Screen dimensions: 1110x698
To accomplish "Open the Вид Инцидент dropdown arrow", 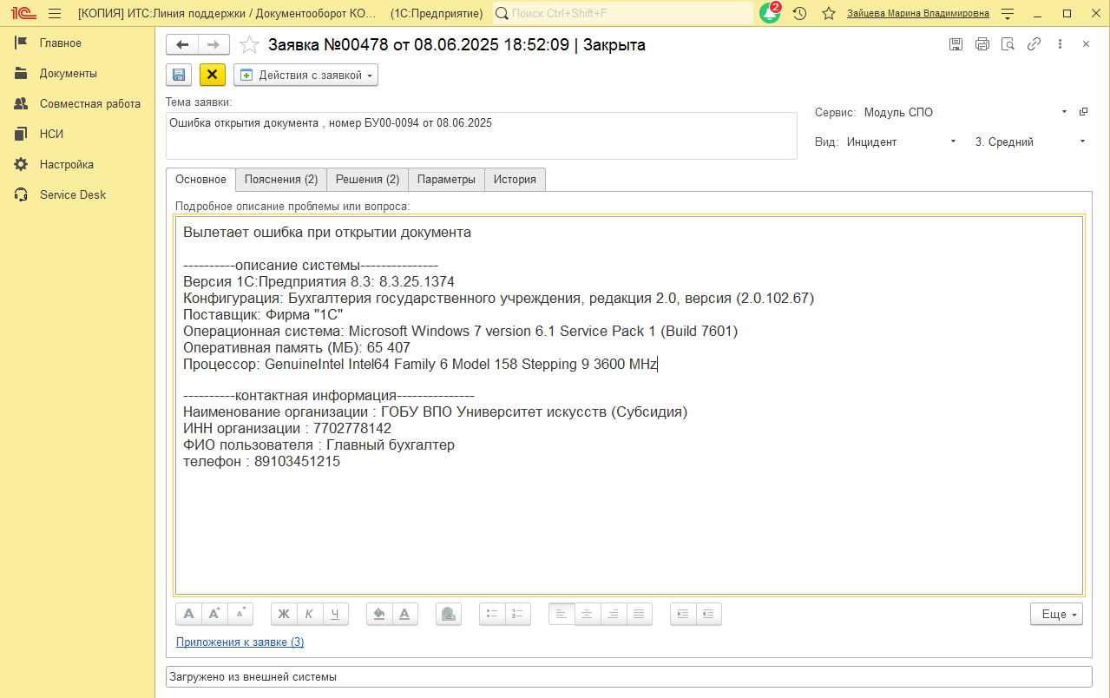I will pos(953,142).
